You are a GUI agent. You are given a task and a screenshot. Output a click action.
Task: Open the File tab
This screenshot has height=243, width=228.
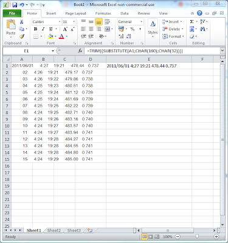coord(12,13)
